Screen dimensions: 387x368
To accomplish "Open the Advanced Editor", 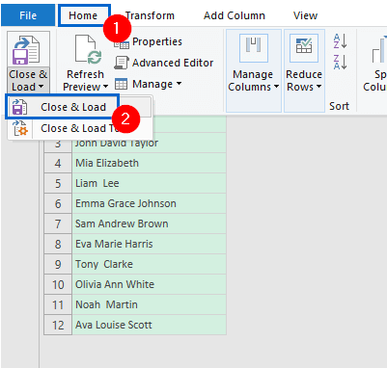I will (164, 63).
